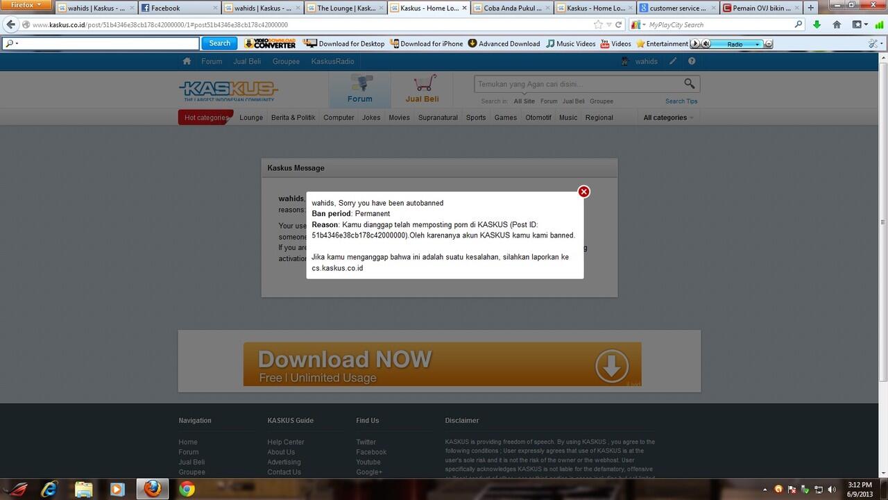Open the Forum section tile
Image resolution: width=888 pixels, height=500 pixels.
pos(359,90)
